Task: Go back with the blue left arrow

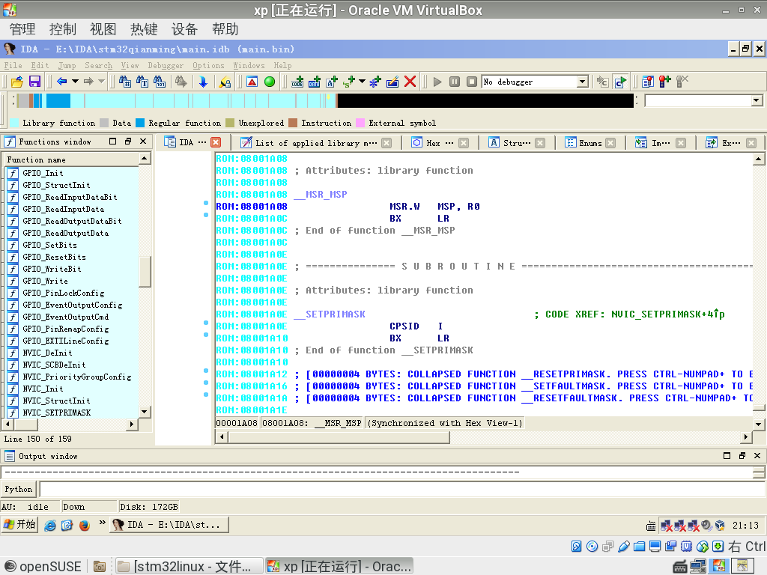Action: (61, 82)
